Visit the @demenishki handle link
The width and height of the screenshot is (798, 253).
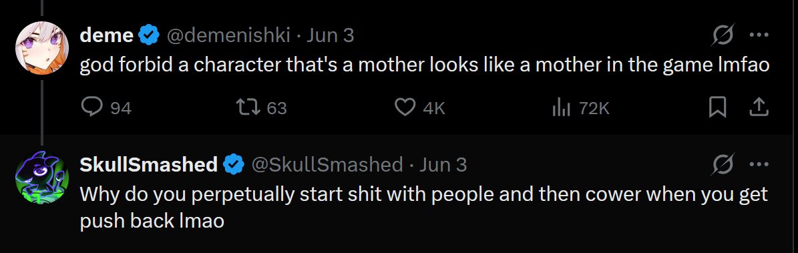point(228,35)
